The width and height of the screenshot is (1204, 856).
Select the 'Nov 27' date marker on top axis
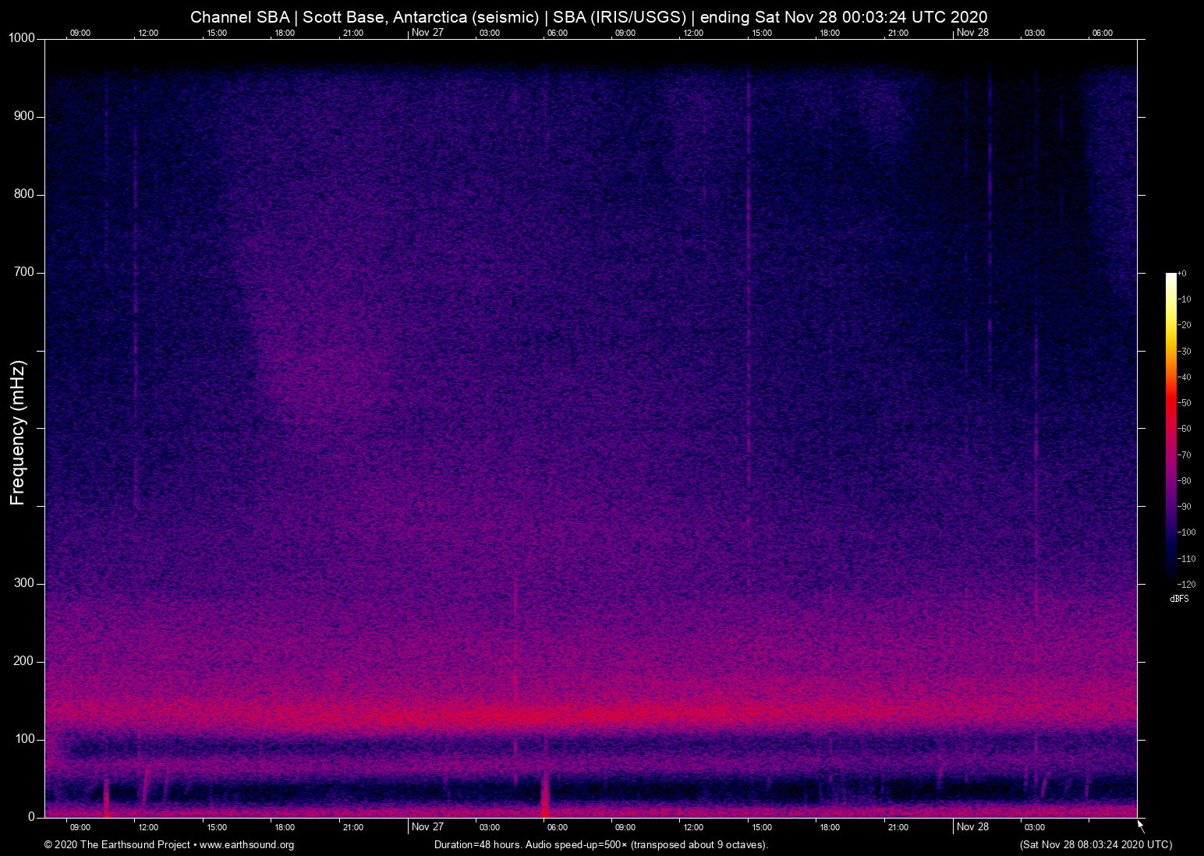point(427,33)
